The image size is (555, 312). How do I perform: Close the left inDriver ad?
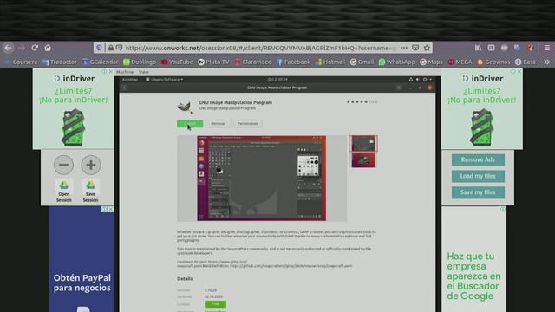click(x=111, y=71)
